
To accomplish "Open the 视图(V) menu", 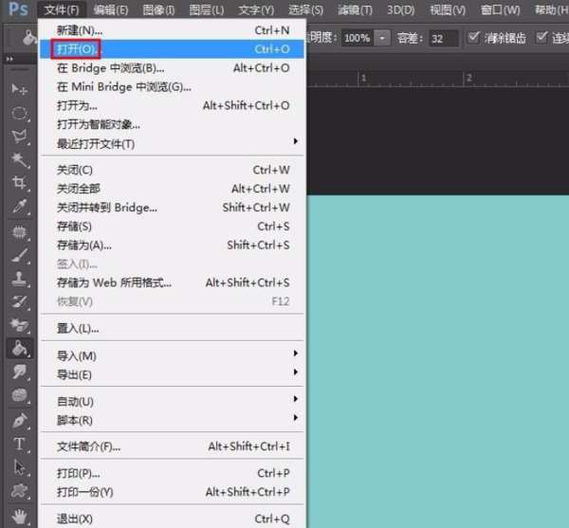I will coord(448,9).
